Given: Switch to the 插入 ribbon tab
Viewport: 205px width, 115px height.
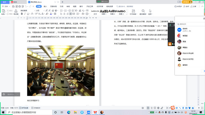Looking at the screenshot, I should click(45, 6).
